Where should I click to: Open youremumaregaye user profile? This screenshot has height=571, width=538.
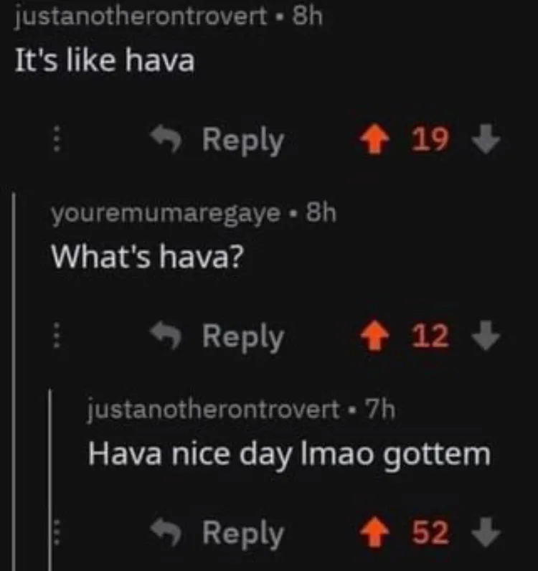(166, 214)
